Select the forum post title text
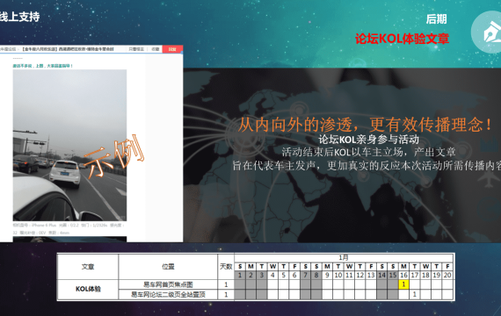This screenshot has width=501, height=316. [68, 49]
